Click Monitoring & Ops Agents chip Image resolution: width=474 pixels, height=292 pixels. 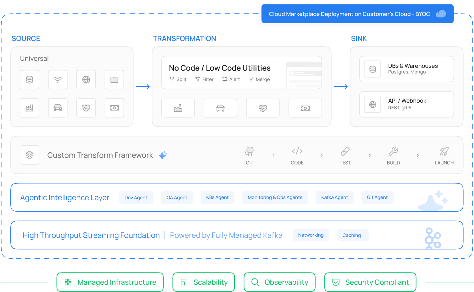point(275,197)
